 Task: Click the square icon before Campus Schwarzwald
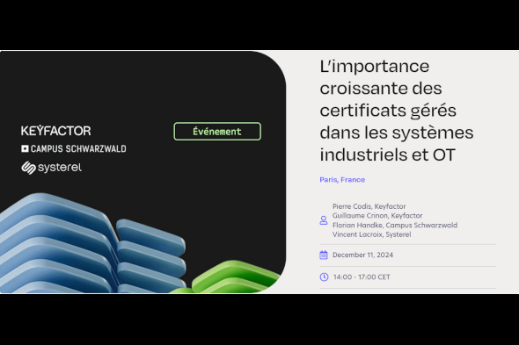[x=25, y=148]
